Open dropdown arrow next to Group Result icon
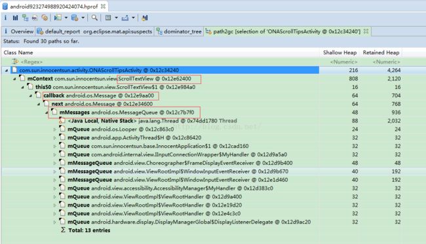Viewport: 426px width, 244px height. point(116,18)
